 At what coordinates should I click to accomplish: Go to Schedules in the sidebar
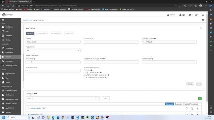point(9,36)
